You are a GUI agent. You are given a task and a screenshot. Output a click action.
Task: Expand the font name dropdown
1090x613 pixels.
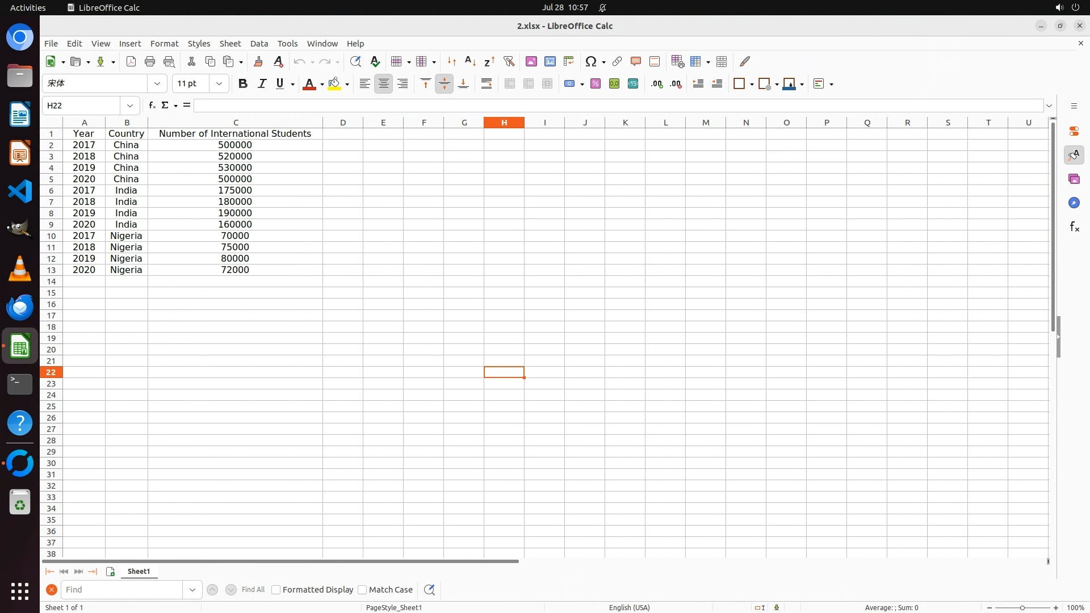click(x=157, y=84)
